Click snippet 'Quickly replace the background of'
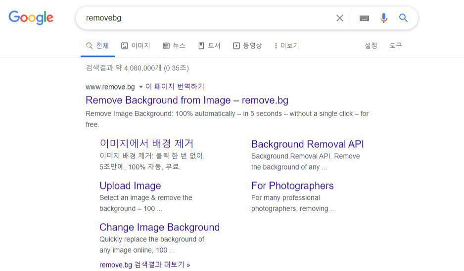 point(152,239)
